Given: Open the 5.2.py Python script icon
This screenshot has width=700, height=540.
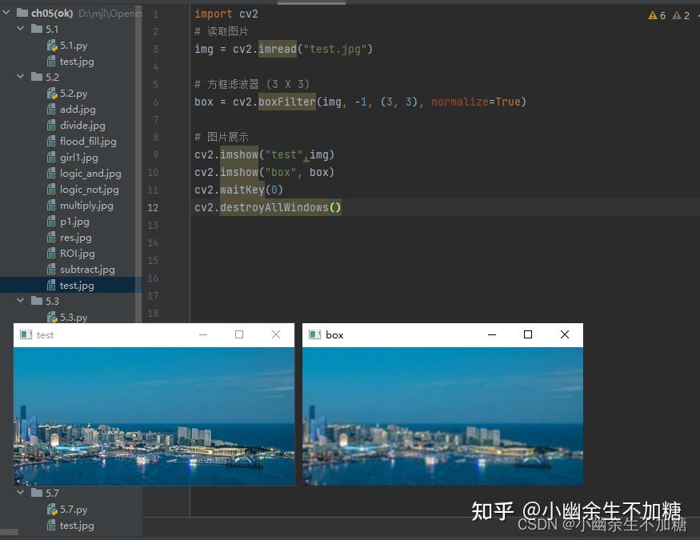Looking at the screenshot, I should point(52,93).
